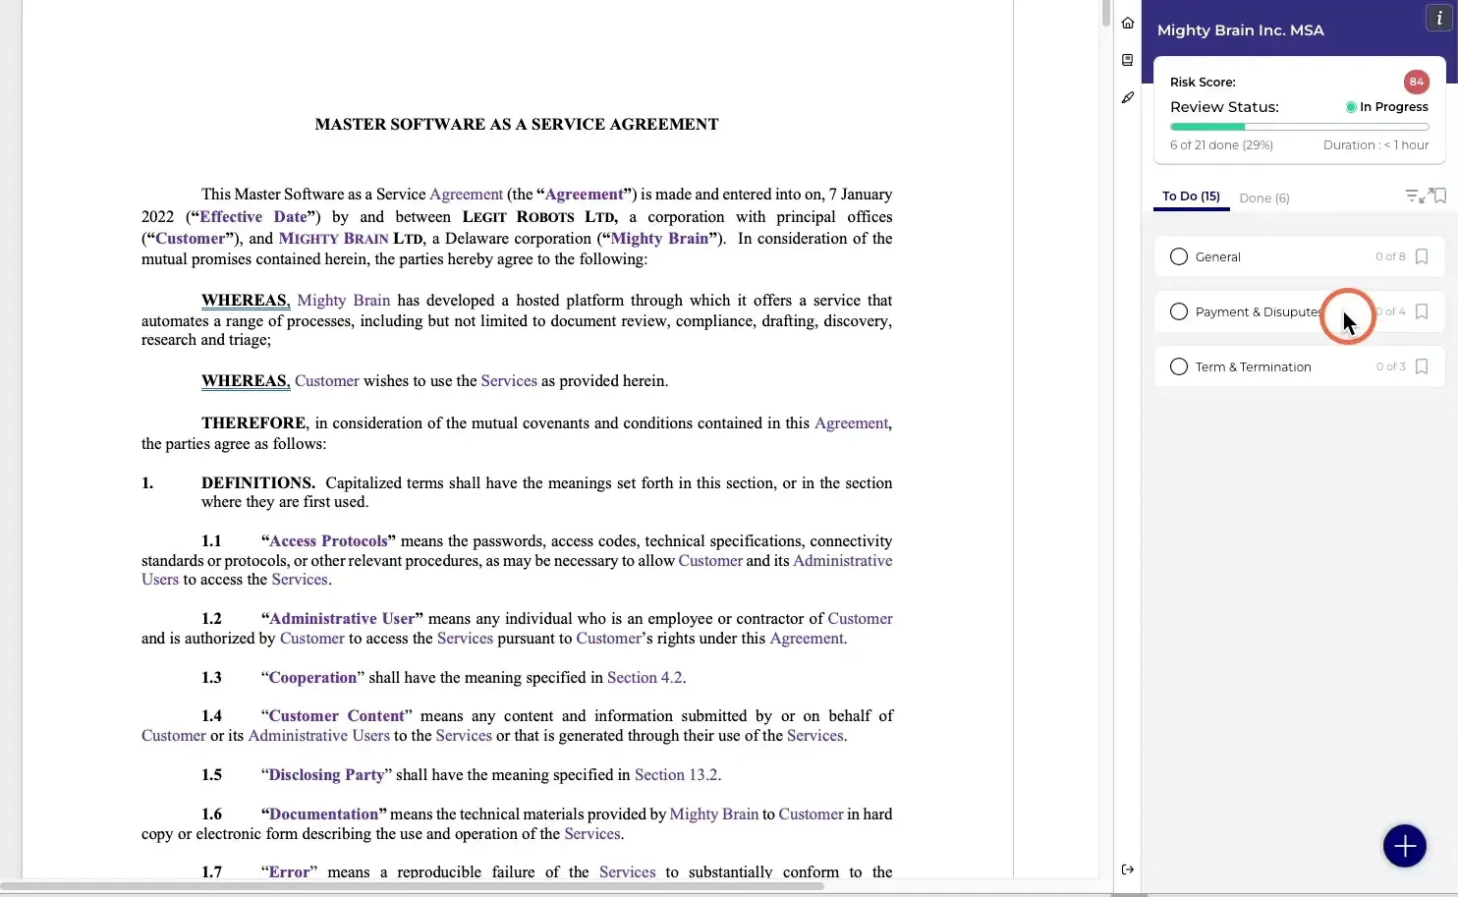Screen dimensions: 1458x897
Task: Click the red 84 risk score badge
Action: coord(1416,82)
